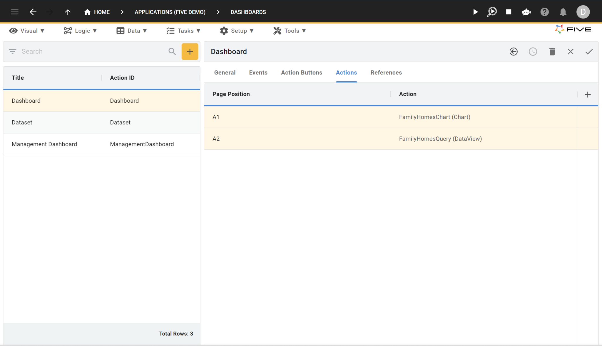Select the Management Dashboard row

(x=44, y=144)
